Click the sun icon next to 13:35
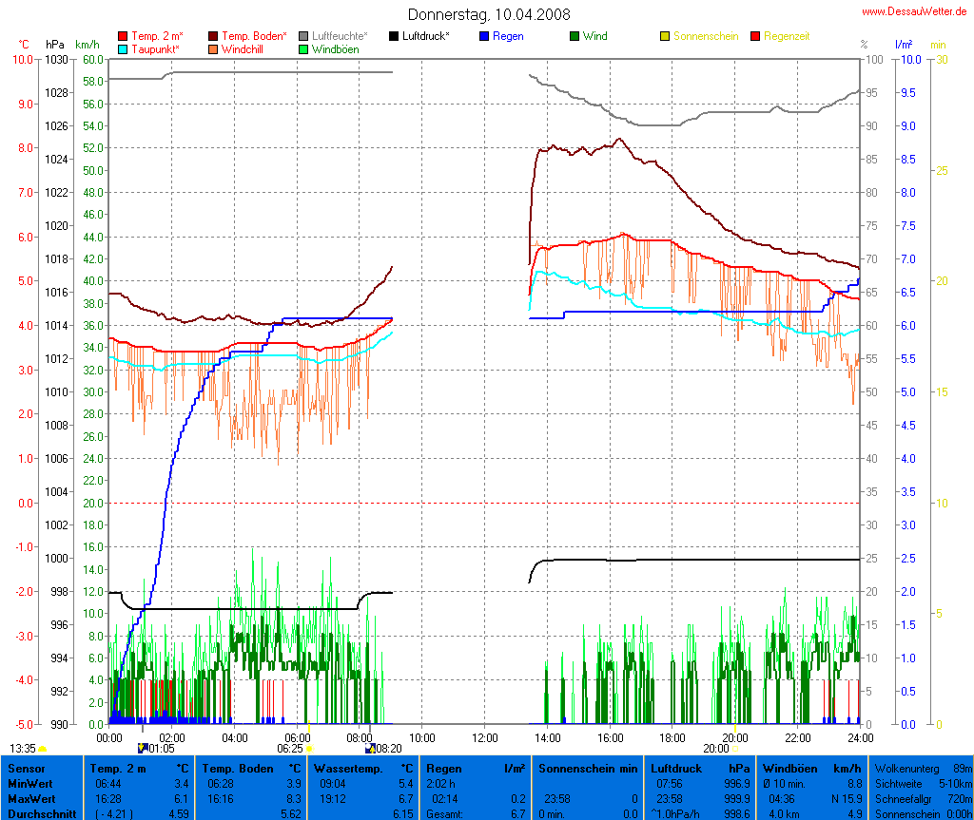The width and height of the screenshot is (974, 820). pyautogui.click(x=43, y=749)
